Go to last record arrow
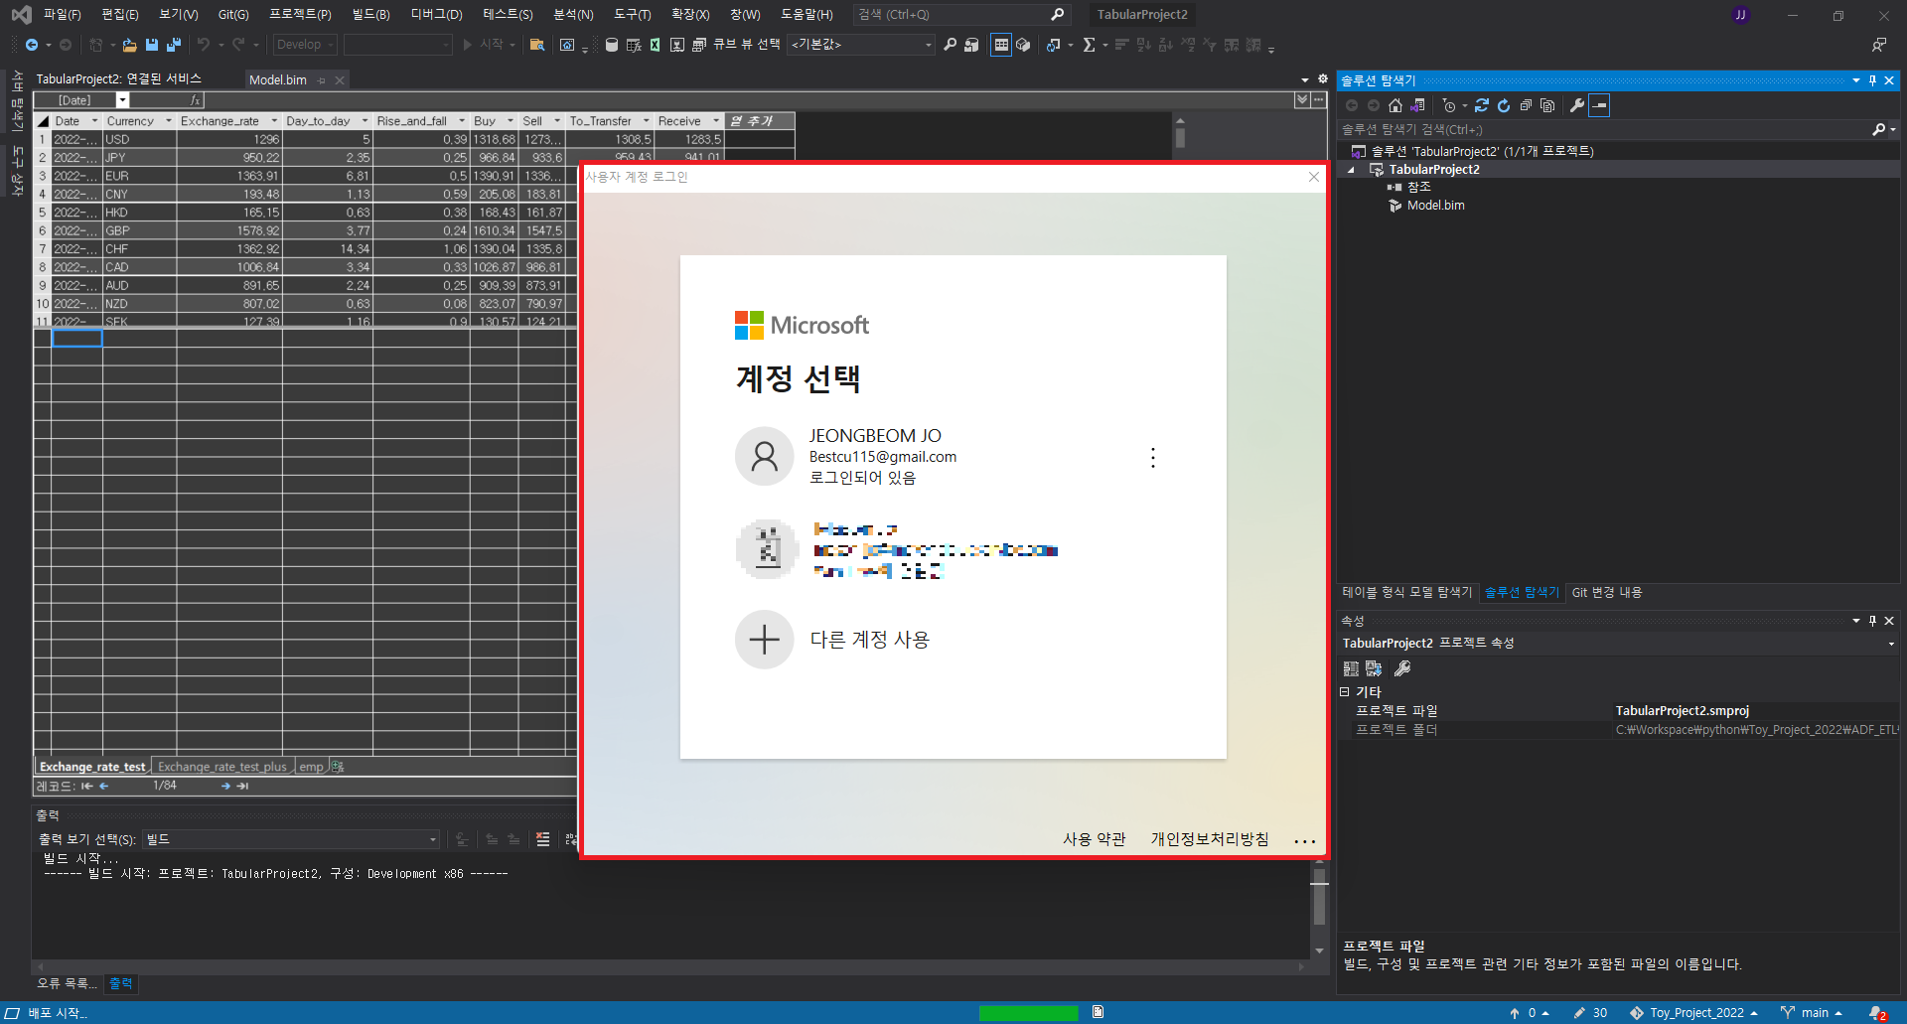This screenshot has width=1907, height=1024. click(x=242, y=786)
